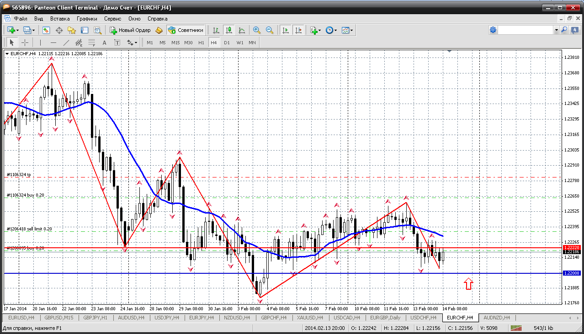Click the EURCHF,H4 chart title triangle

7,54
